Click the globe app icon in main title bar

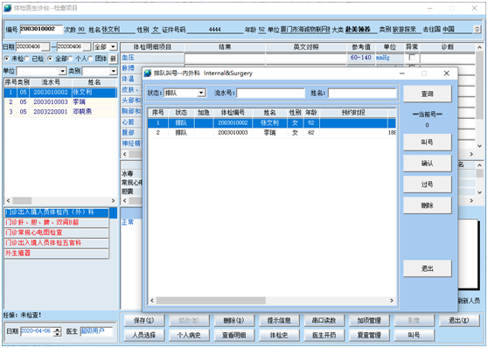pos(8,8)
